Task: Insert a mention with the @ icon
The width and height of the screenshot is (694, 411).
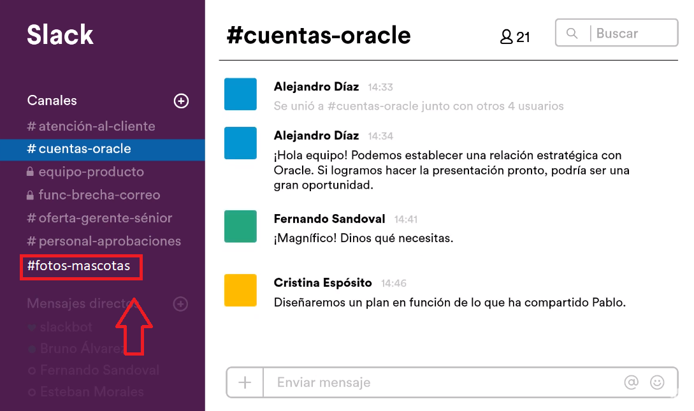Action: tap(631, 382)
